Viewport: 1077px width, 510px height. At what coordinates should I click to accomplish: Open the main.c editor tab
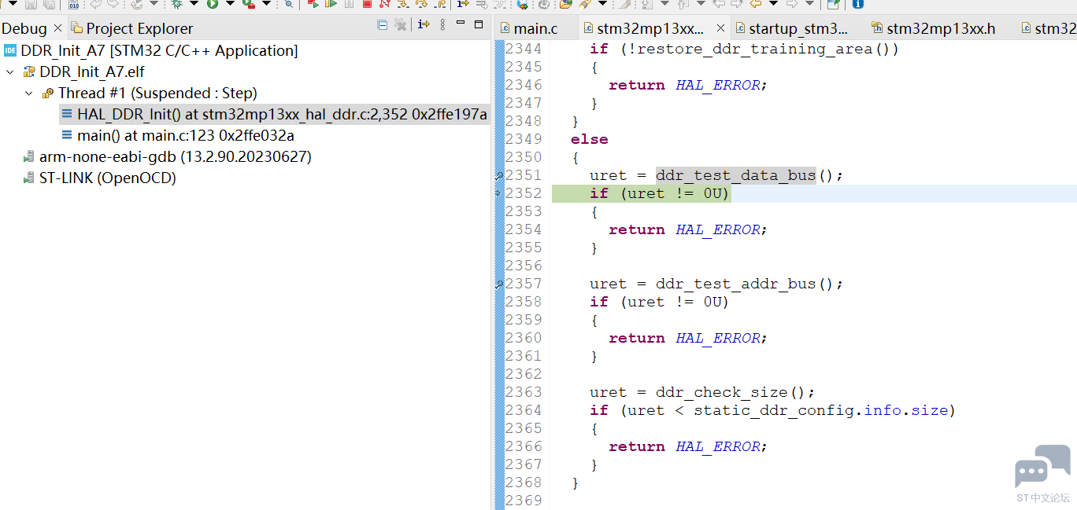[529, 29]
